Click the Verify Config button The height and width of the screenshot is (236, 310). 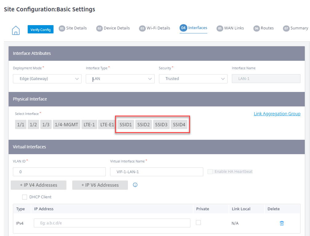coord(41,29)
